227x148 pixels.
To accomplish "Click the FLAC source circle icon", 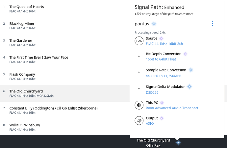I will point(139,41).
